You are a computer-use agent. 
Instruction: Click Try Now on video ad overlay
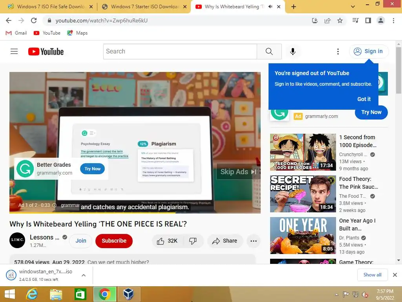93,169
